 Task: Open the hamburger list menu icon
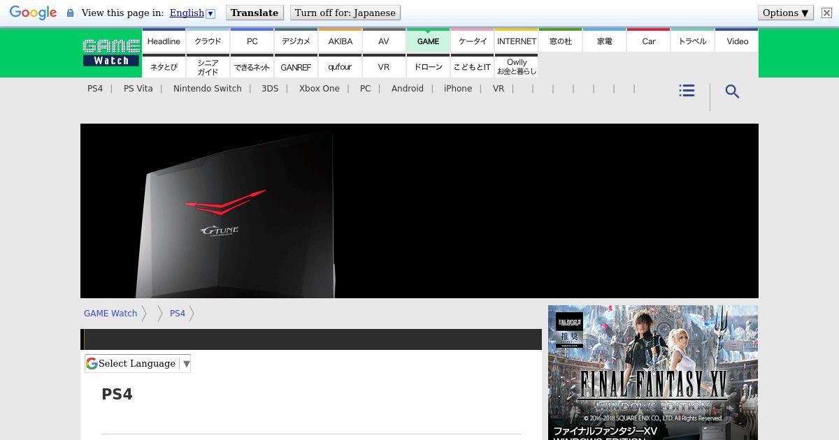click(687, 91)
